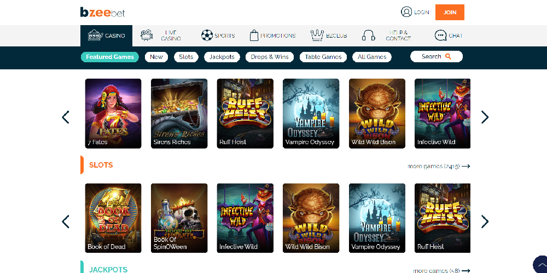Viewport: 547px width, 273px height.
Task: Open the Promotions page
Action: (273, 35)
